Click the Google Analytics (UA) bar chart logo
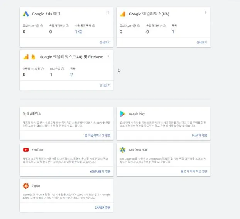 click(123, 14)
